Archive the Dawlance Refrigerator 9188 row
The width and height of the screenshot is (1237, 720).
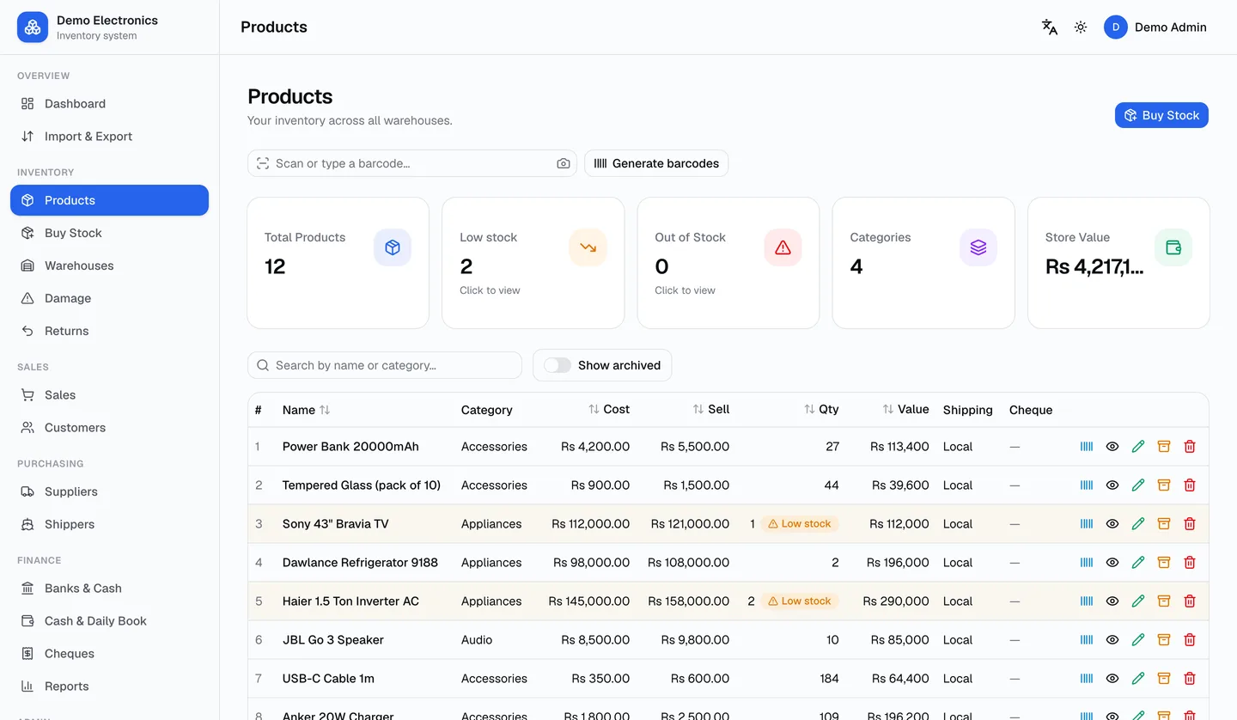pos(1164,563)
